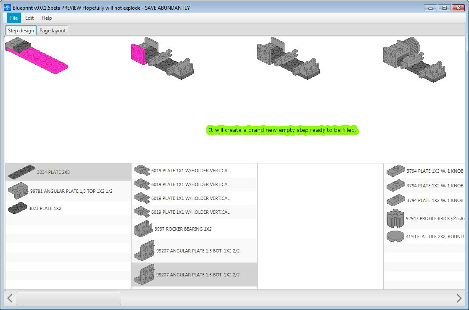Select the '92947 PROFILE BRICK' label
Viewport: 469px width, 310px height.
[x=435, y=218]
